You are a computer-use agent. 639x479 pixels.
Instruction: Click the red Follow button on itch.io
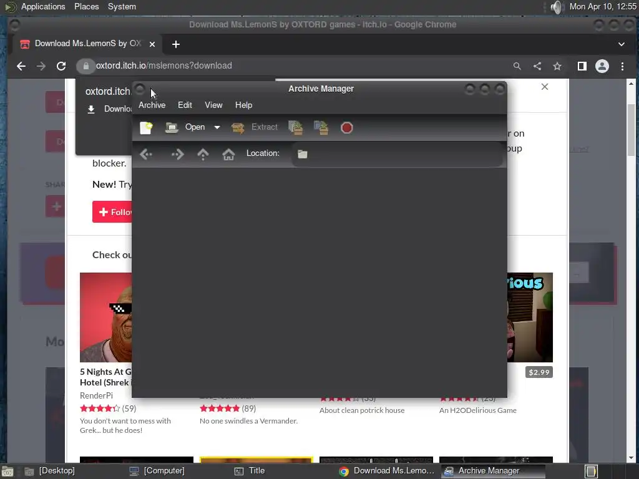pyautogui.click(x=112, y=212)
